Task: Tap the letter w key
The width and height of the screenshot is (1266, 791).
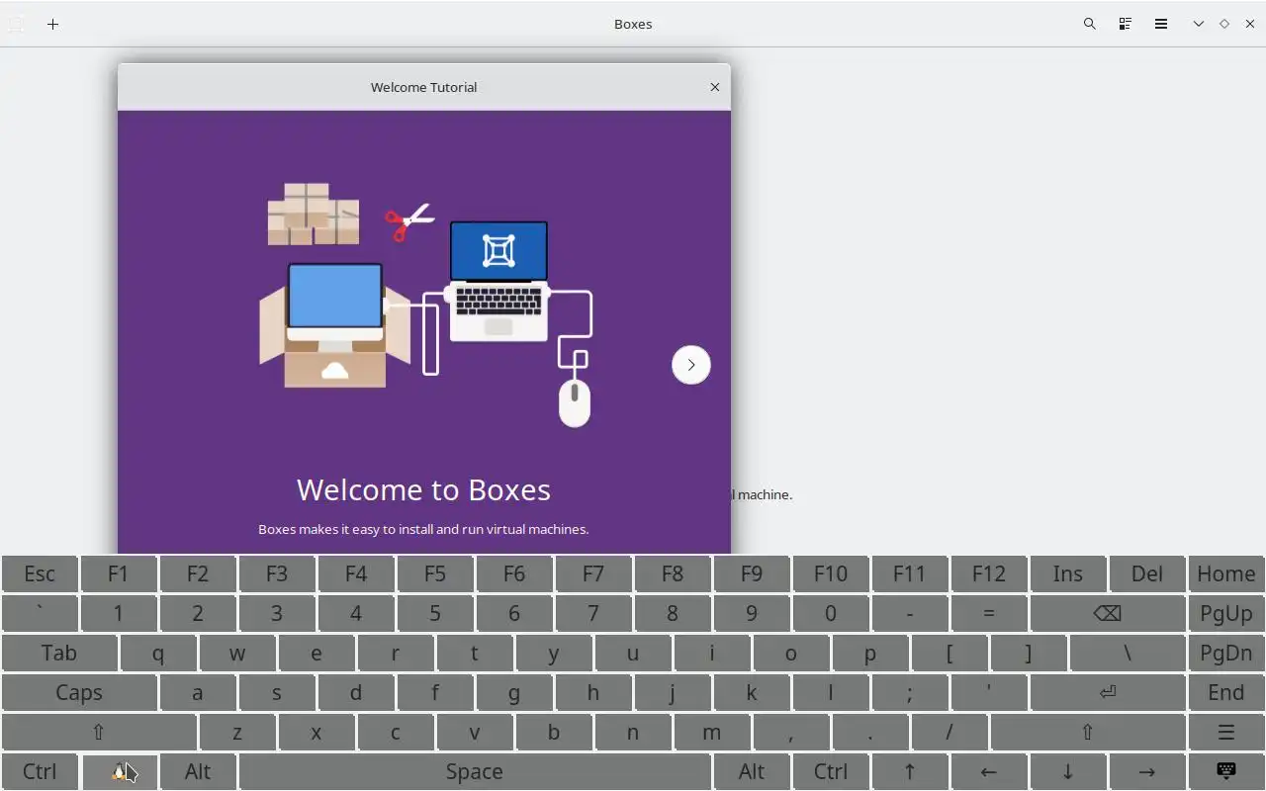Action: [x=237, y=653]
